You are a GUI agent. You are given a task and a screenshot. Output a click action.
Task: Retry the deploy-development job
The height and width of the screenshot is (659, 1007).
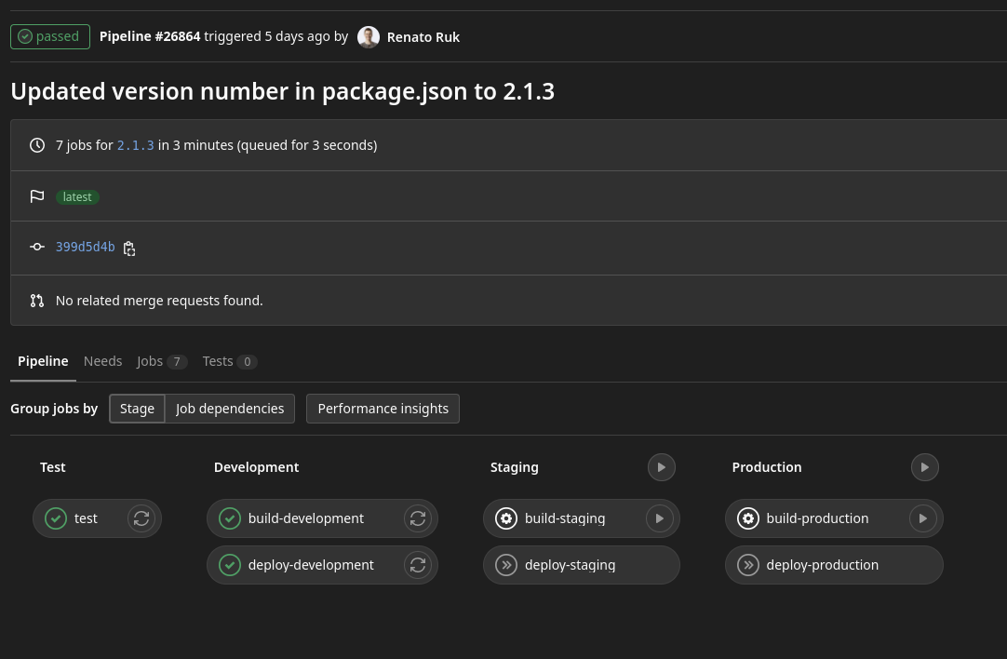point(418,565)
